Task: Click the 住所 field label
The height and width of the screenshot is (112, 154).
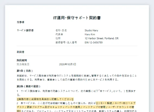Action: click(x=58, y=38)
